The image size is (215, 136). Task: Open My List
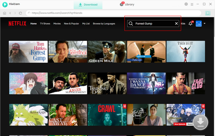[x=86, y=24]
